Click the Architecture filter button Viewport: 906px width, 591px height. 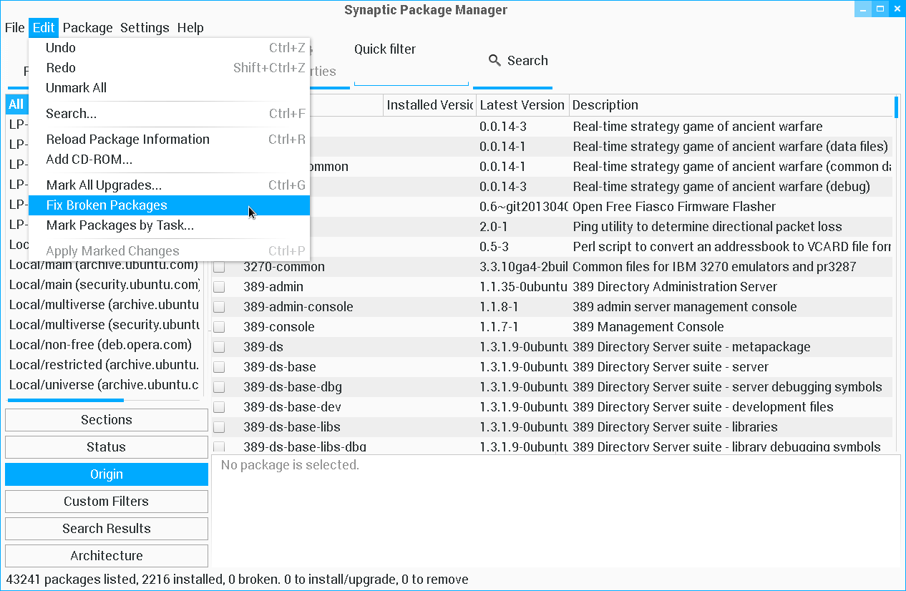point(106,556)
